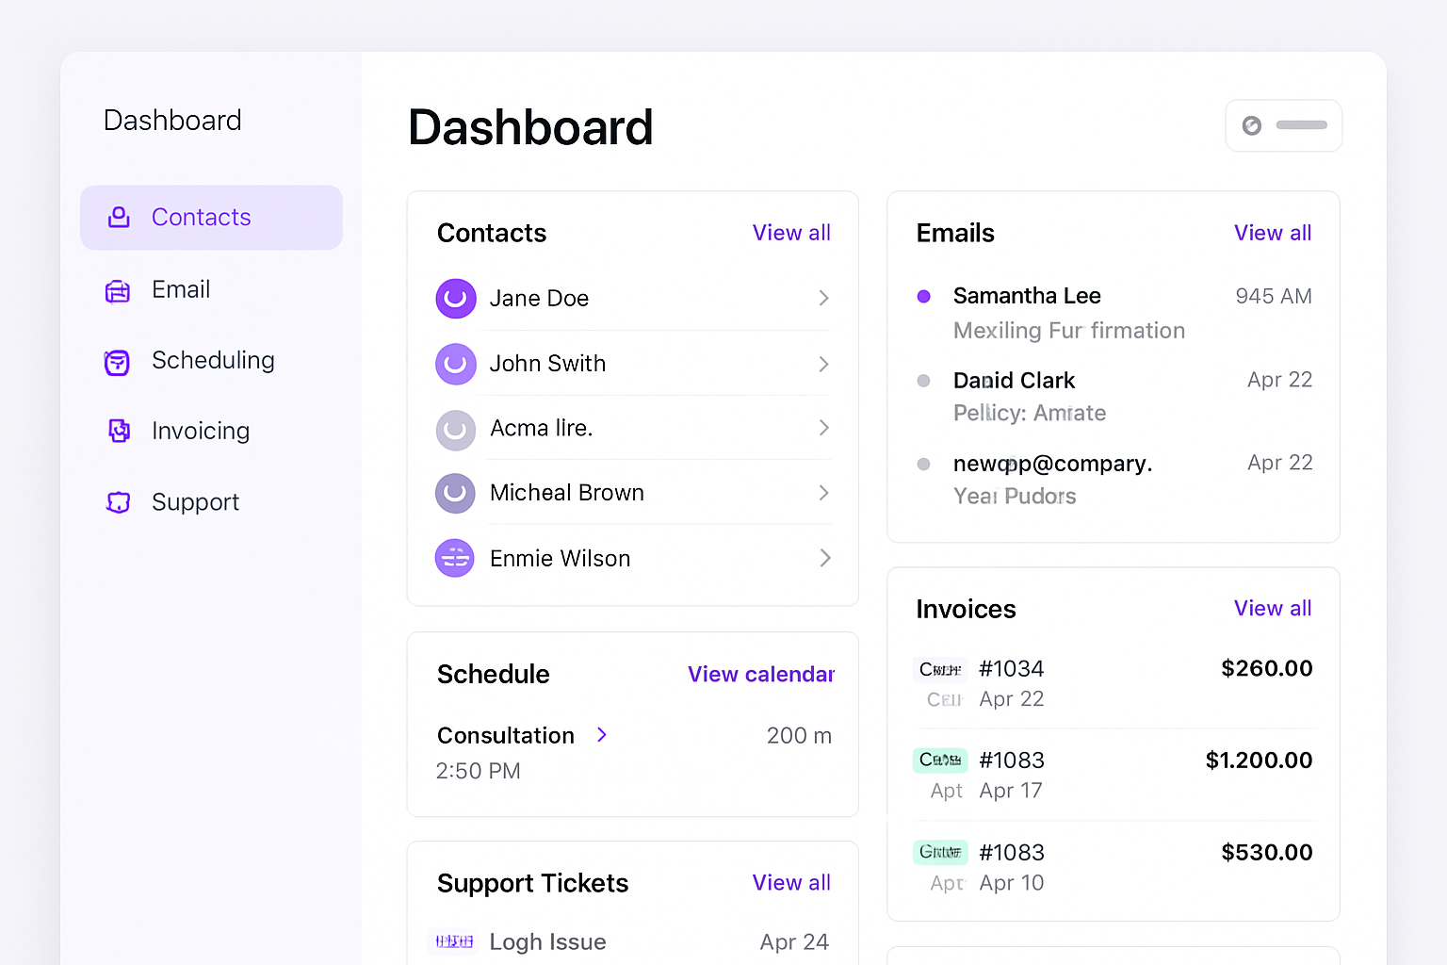Screen dimensions: 1447x965
Task: Click the Email icon in the sidebar
Action: tap(118, 291)
